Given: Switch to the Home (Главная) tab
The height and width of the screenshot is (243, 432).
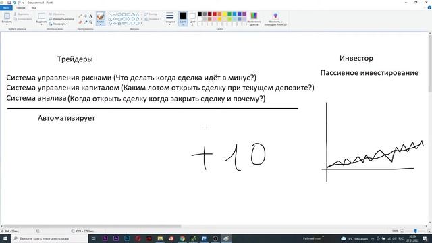Looking at the screenshot, I should [x=20, y=8].
